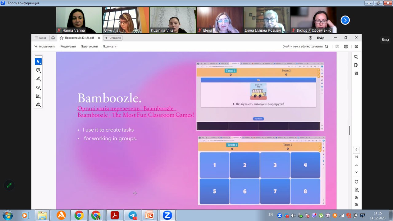393x221 pixels.
Task: Open Windows Start menu
Action: pos(7,215)
